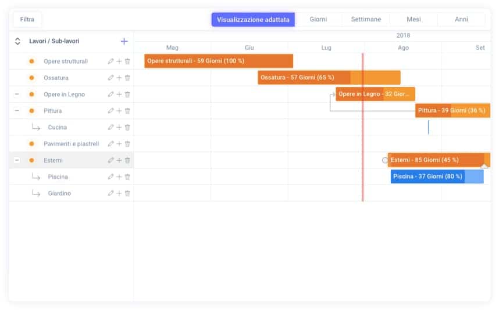Delete the Giardino sub-task
This screenshot has height=310, width=499.
tap(127, 193)
